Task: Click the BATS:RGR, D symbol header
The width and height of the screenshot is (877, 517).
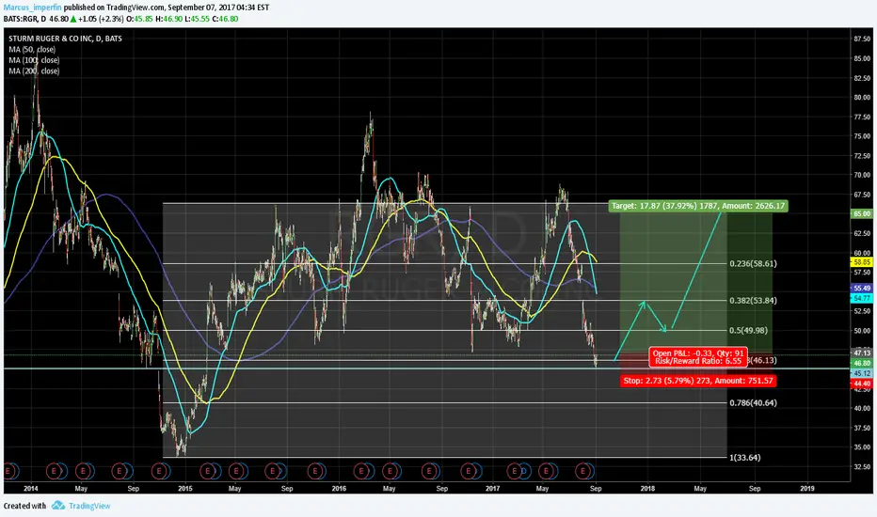Action: tap(24, 19)
